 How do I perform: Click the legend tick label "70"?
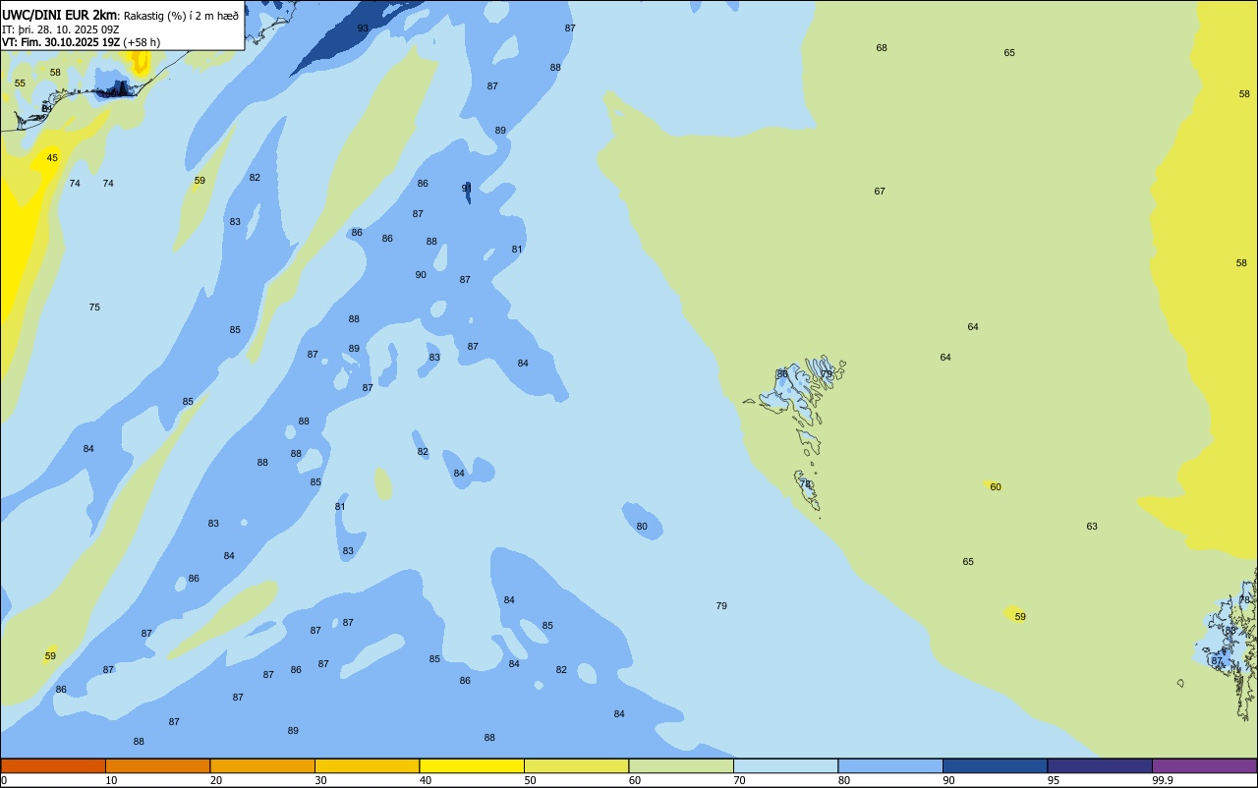pyautogui.click(x=739, y=780)
